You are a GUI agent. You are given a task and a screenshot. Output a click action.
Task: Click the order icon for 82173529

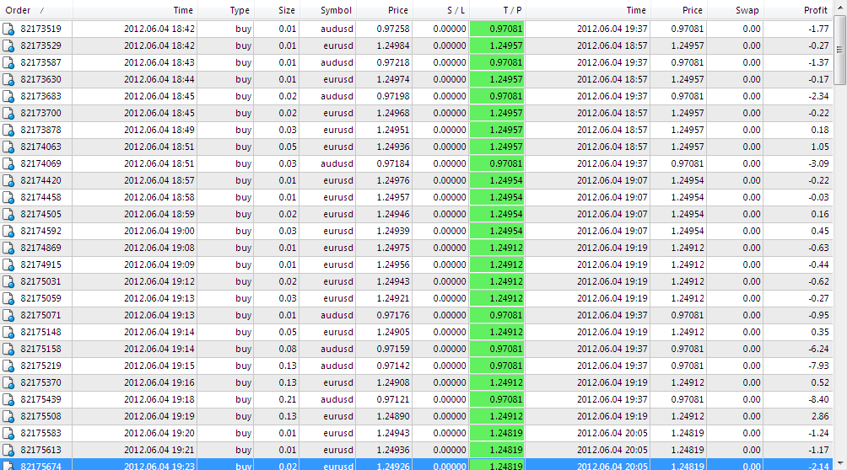click(x=8, y=45)
